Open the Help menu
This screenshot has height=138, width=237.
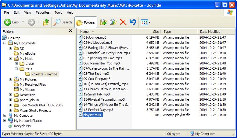[70, 12]
